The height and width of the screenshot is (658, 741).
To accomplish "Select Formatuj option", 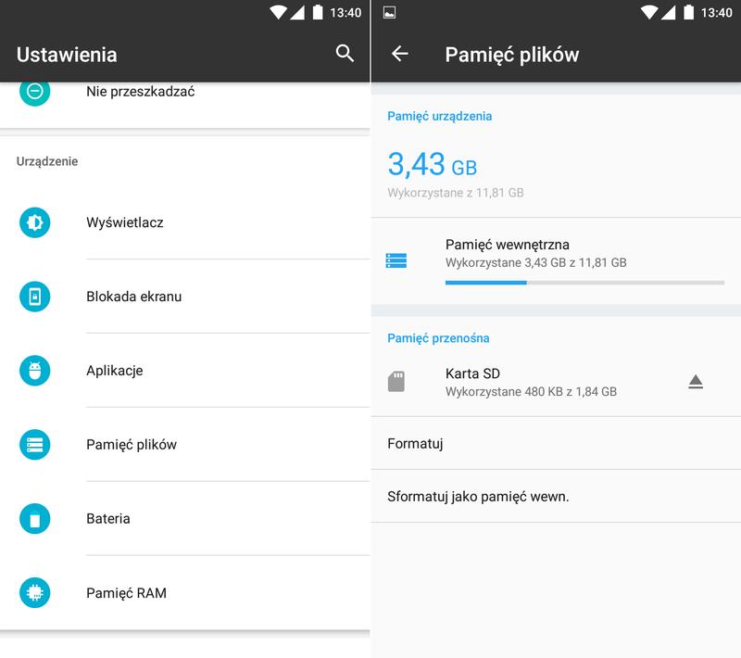I will [x=556, y=443].
